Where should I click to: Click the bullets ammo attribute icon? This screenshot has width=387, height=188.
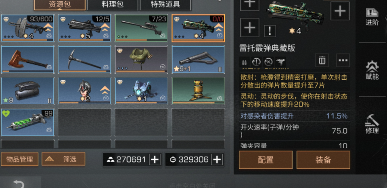(244, 62)
